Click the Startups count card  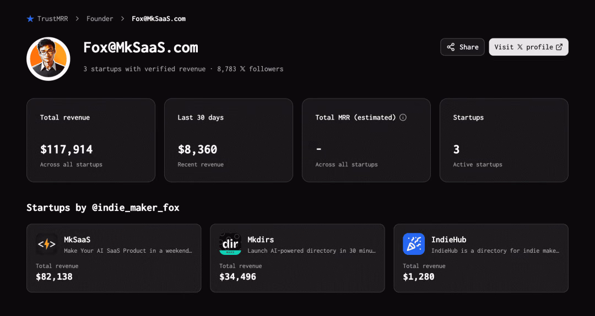[x=504, y=140]
